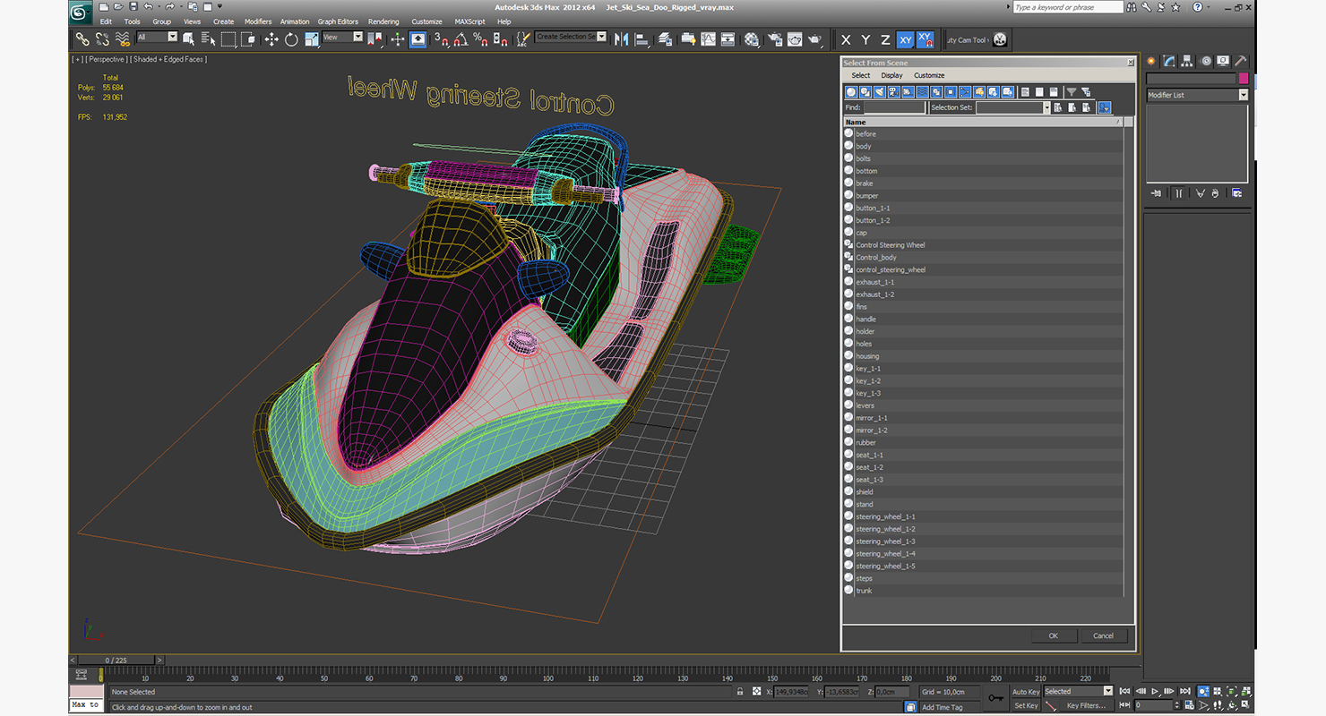This screenshot has height=716, width=1326.
Task: Open the Graph Editors menu
Action: 338,21
